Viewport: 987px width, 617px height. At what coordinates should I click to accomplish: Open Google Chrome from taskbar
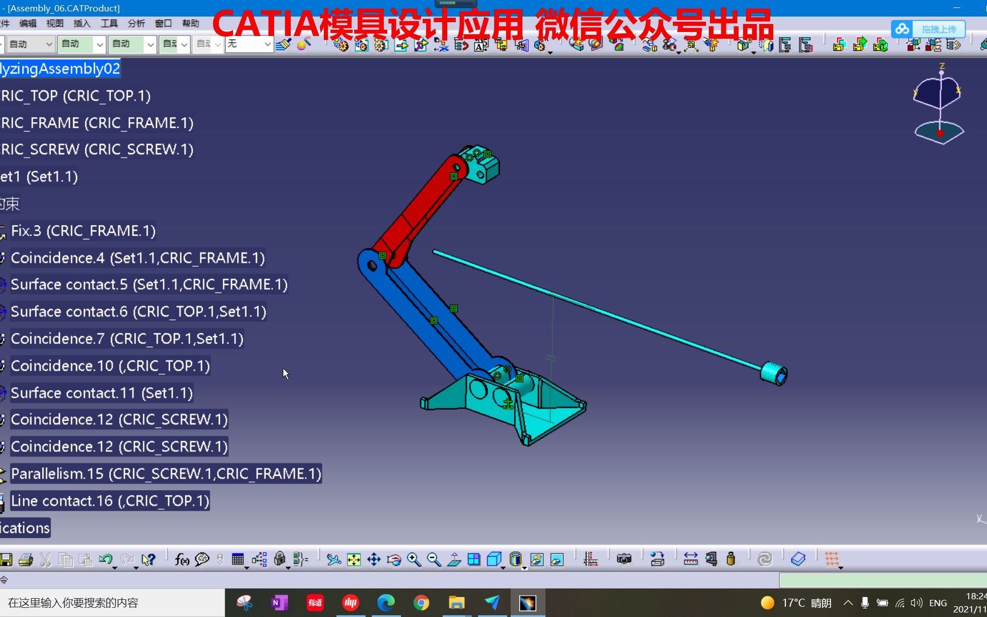point(422,603)
